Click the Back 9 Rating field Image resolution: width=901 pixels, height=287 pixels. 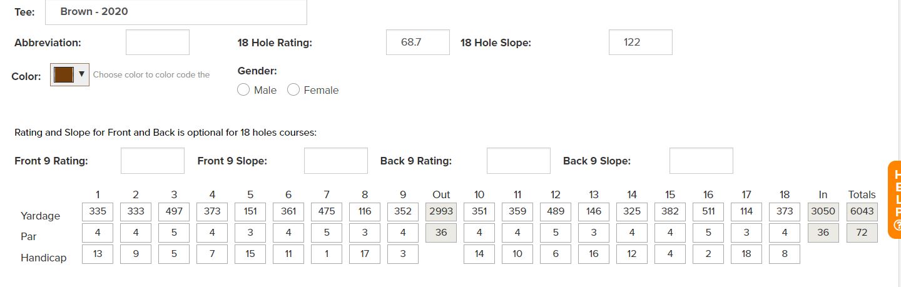pyautogui.click(x=519, y=161)
